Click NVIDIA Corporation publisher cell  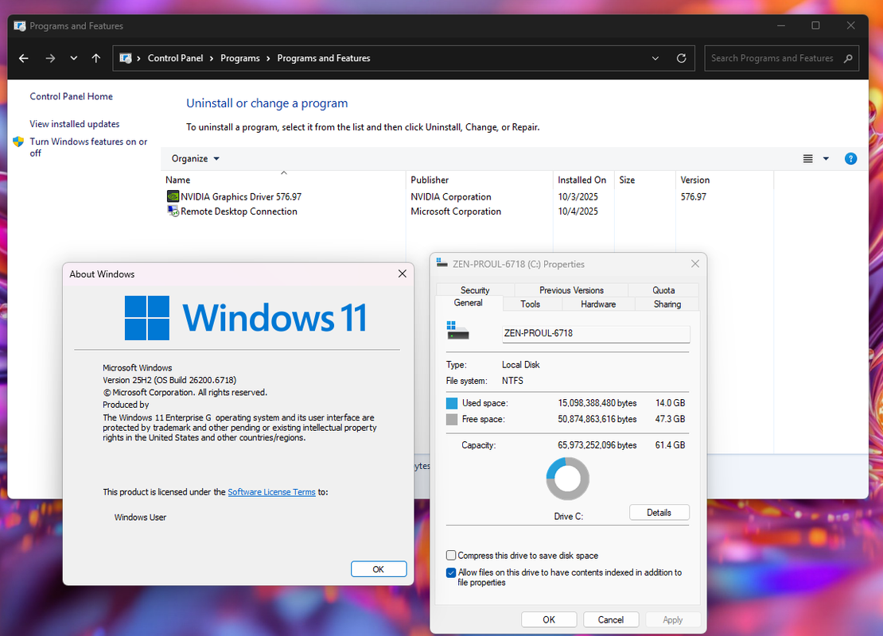450,196
